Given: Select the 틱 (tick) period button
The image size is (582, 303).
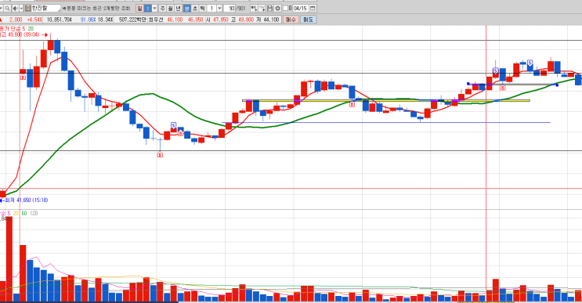Looking at the screenshot, I should point(202,8).
